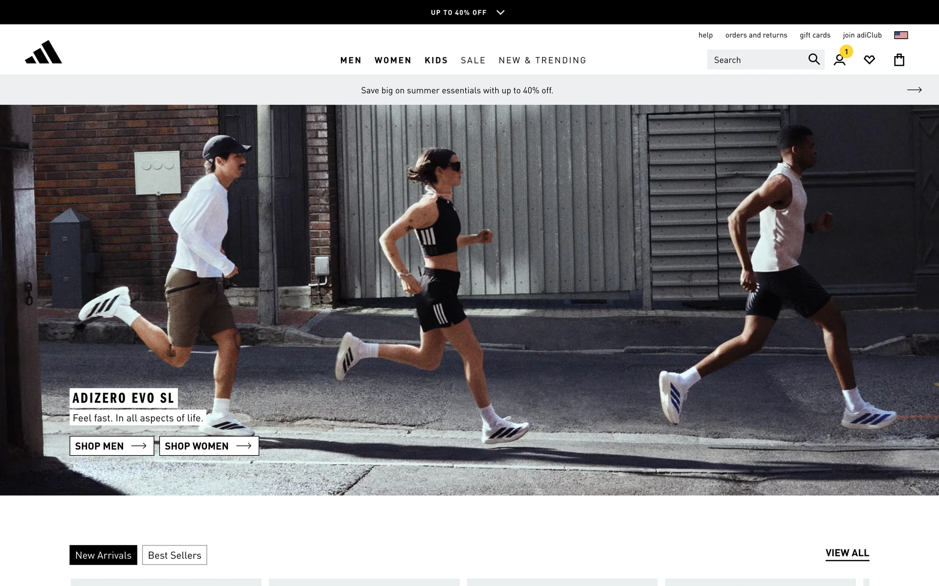Screen dimensions: 939x586
Task: Expand the Up to 40% off chevron
Action: 500,13
